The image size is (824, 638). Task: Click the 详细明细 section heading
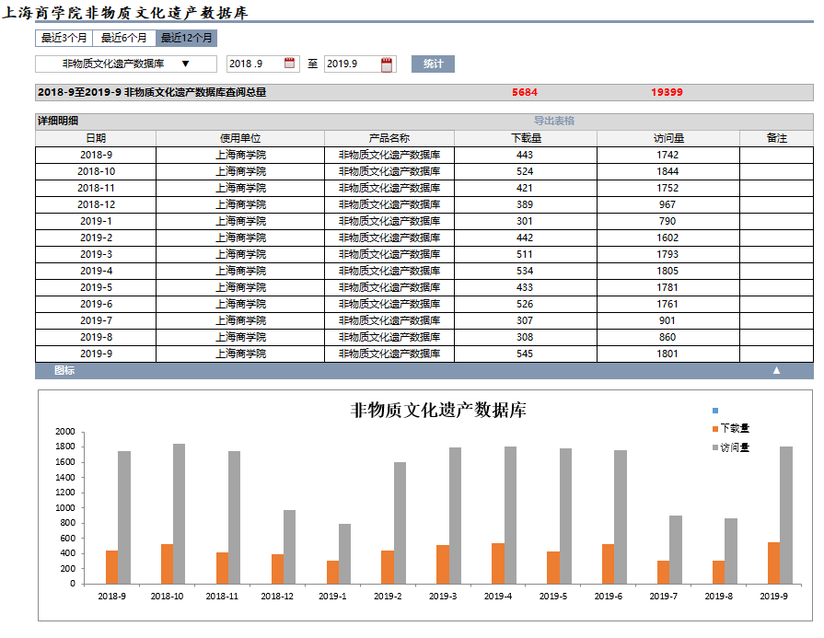click(58, 121)
